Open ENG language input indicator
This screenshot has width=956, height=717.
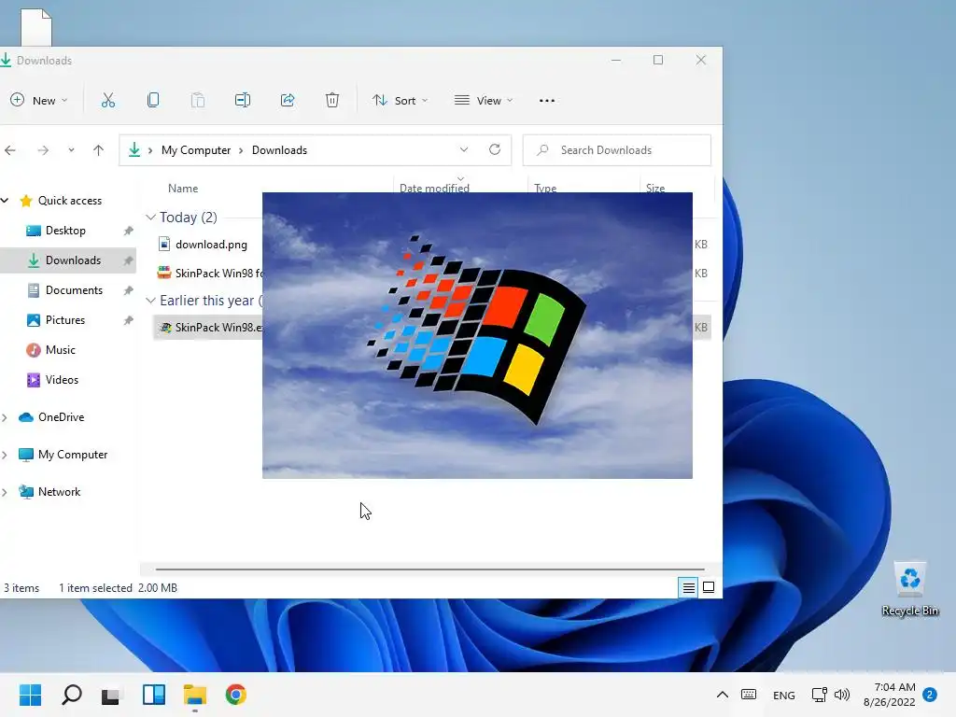click(x=783, y=695)
